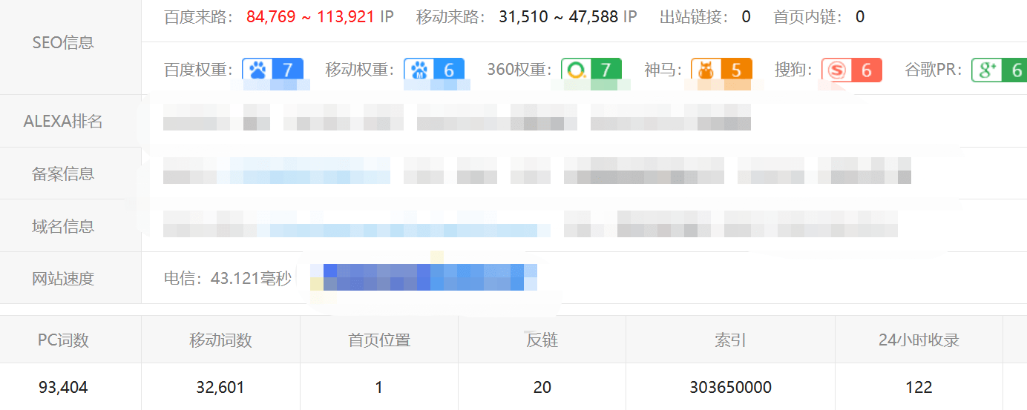Image resolution: width=1027 pixels, height=410 pixels.
Task: Open backlink count 20
Action: coord(542,387)
